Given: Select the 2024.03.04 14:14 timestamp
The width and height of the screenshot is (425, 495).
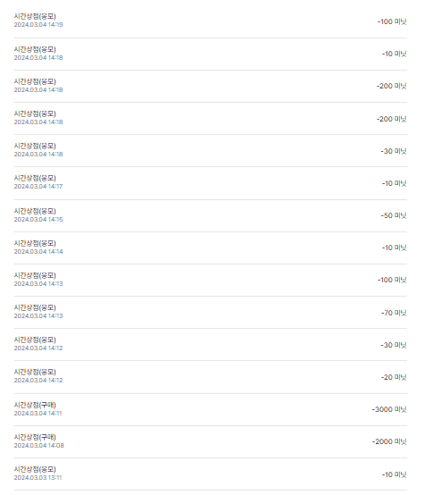Looking at the screenshot, I should (38, 251).
